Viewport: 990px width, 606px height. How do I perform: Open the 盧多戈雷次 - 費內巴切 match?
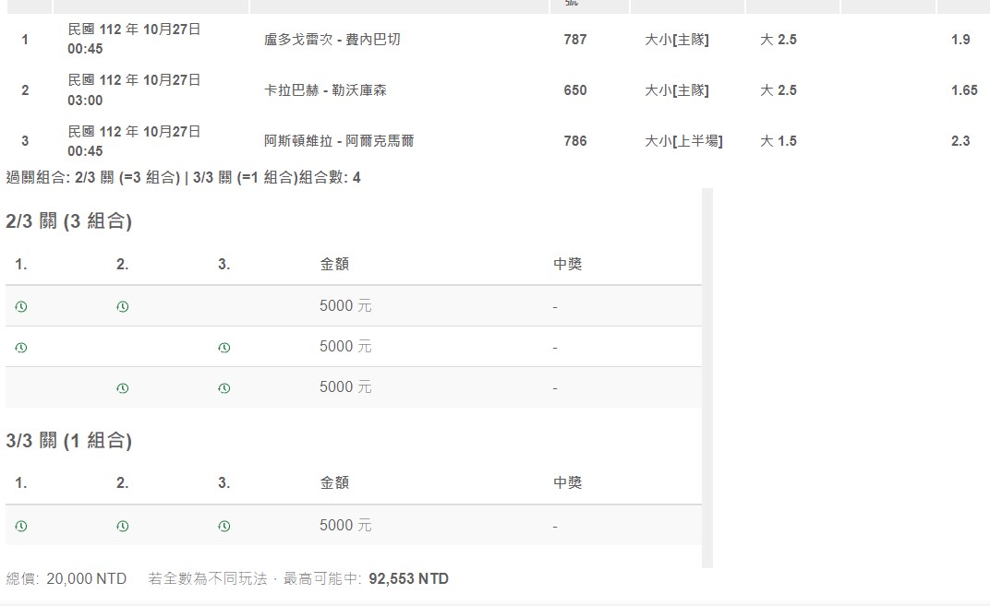(x=332, y=40)
